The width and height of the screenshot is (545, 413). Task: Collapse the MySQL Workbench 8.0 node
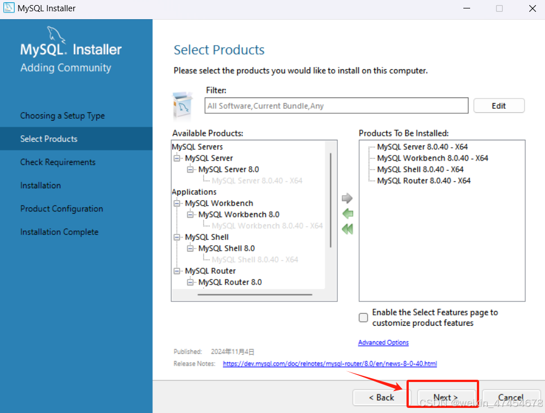(x=190, y=215)
